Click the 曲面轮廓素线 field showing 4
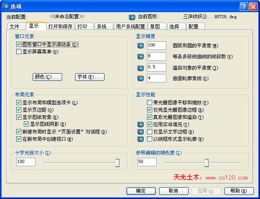The height and width of the screenshot is (199, 260). [x=157, y=78]
